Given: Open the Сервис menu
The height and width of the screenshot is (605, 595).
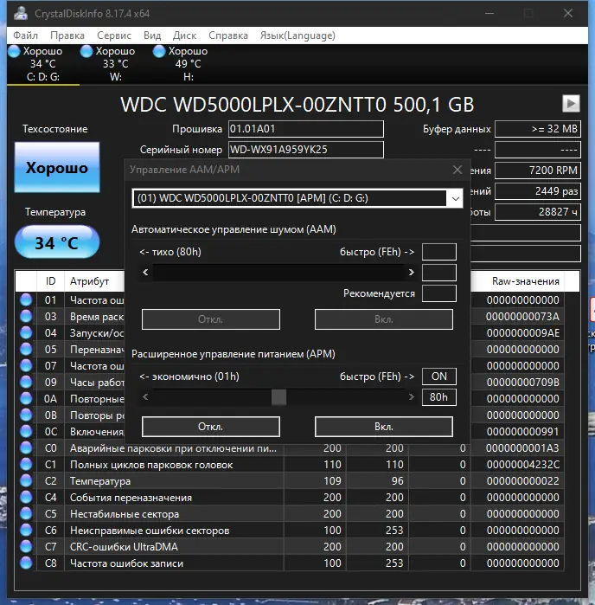Looking at the screenshot, I should click(114, 35).
